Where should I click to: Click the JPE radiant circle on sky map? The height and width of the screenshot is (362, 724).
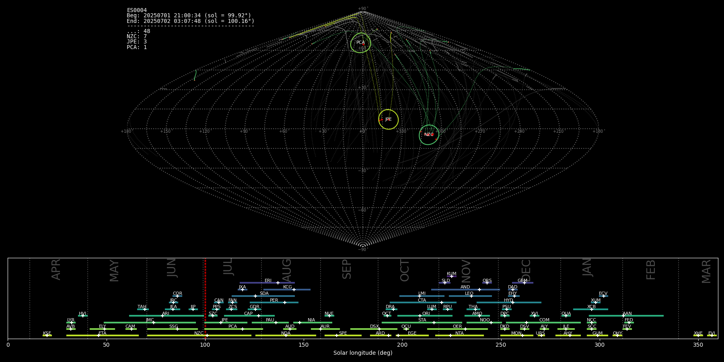[389, 119]
